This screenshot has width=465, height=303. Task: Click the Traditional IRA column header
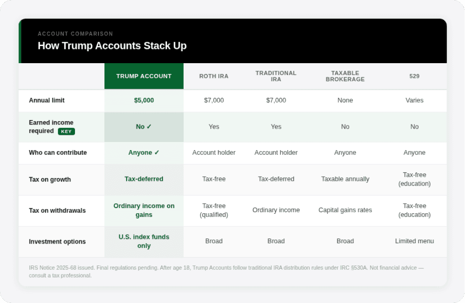(x=276, y=76)
